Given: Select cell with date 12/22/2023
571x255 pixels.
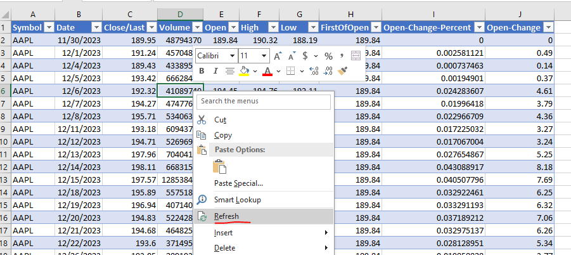Looking at the screenshot, I should [x=79, y=244].
